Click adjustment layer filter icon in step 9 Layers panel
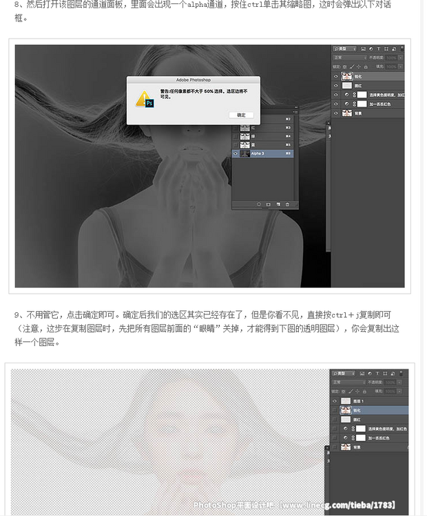Image resolution: width=427 pixels, height=516 pixels. [x=370, y=374]
